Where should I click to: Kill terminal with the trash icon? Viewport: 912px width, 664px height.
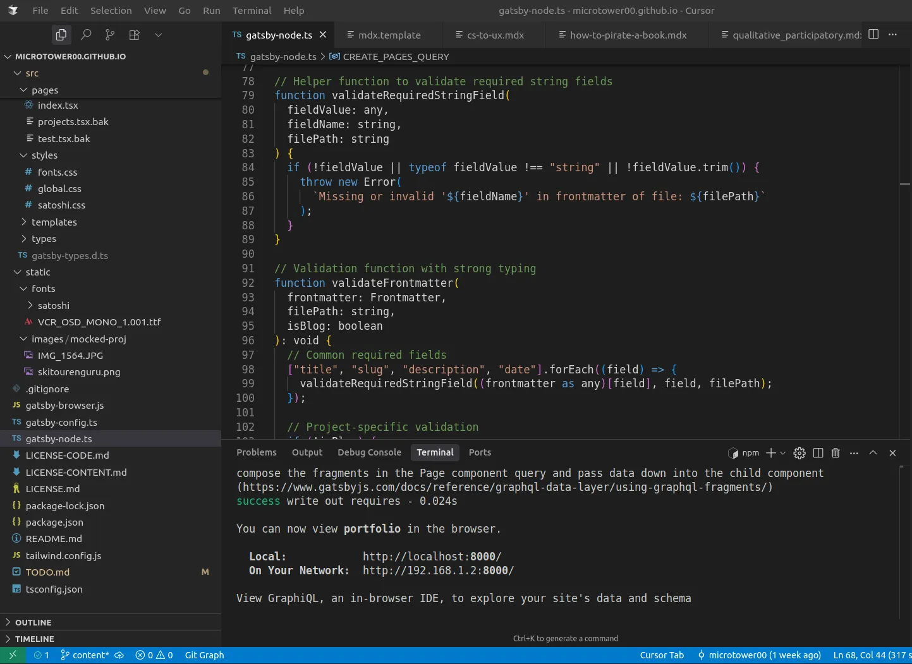pyautogui.click(x=836, y=453)
